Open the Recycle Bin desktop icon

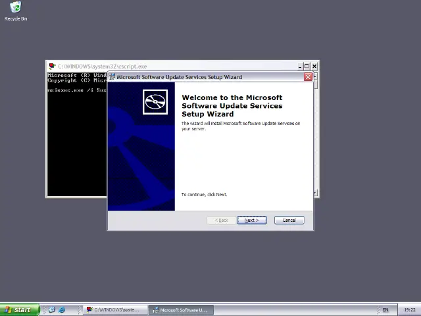click(16, 11)
